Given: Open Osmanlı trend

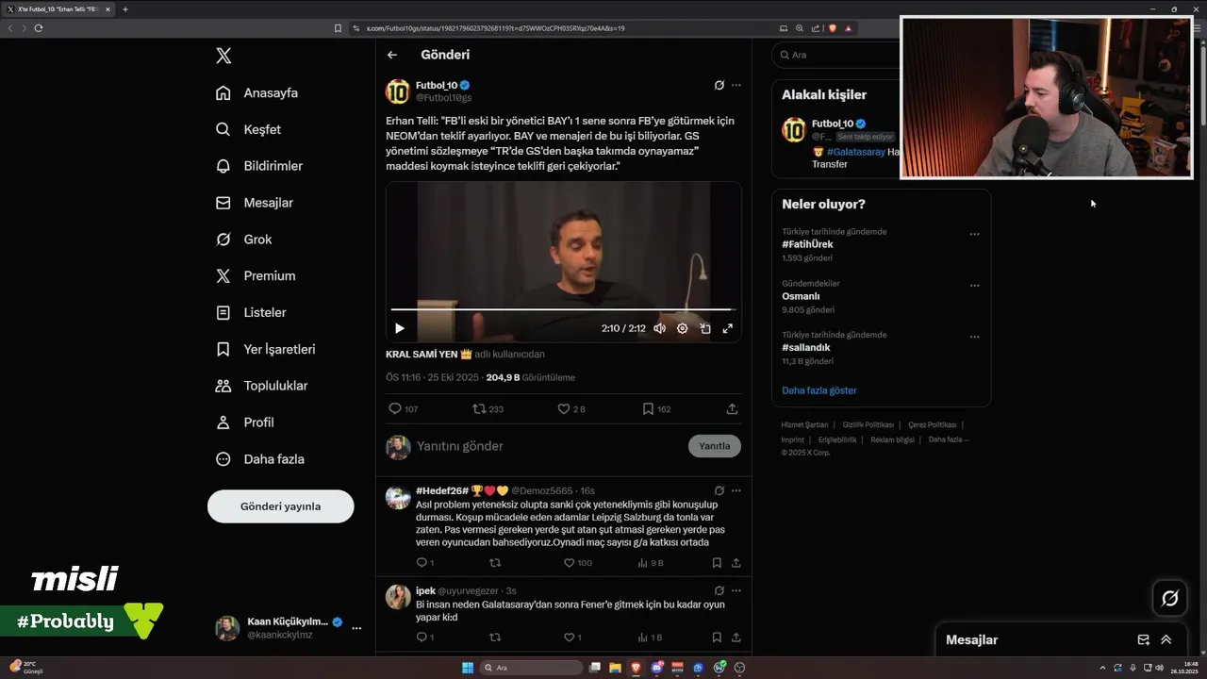Looking at the screenshot, I should (801, 296).
